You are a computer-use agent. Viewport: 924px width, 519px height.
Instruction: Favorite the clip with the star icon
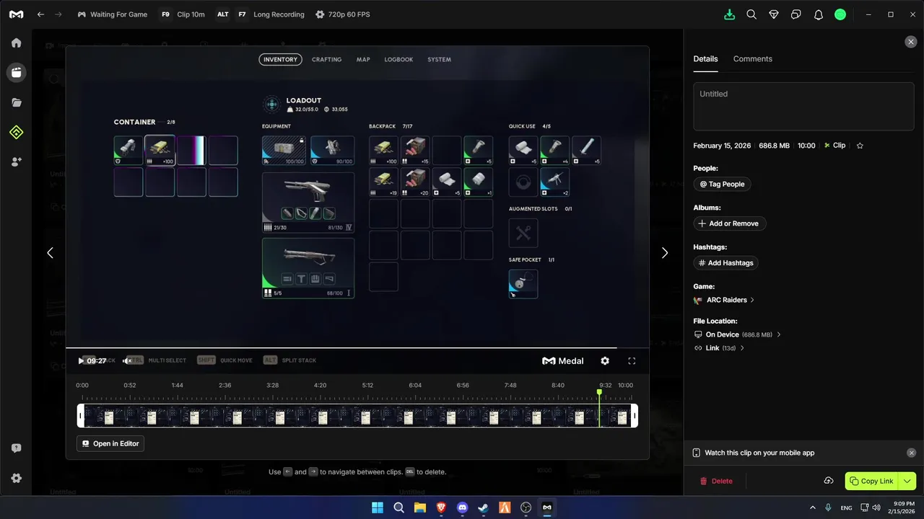pos(860,146)
